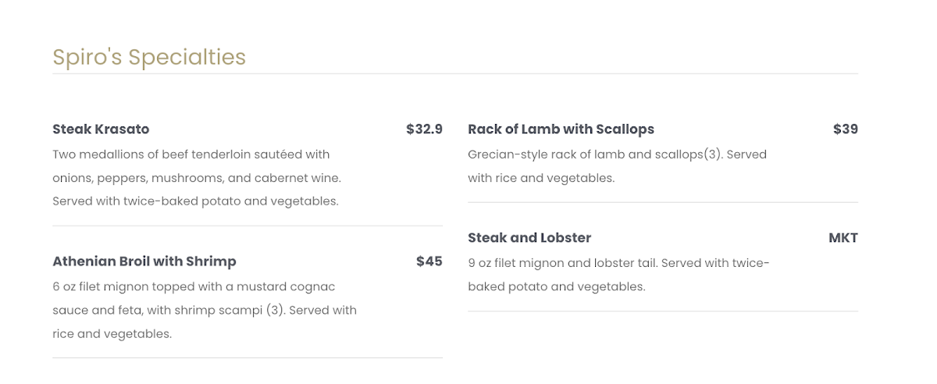Click the $45 price label
937x384 pixels.
click(x=429, y=261)
